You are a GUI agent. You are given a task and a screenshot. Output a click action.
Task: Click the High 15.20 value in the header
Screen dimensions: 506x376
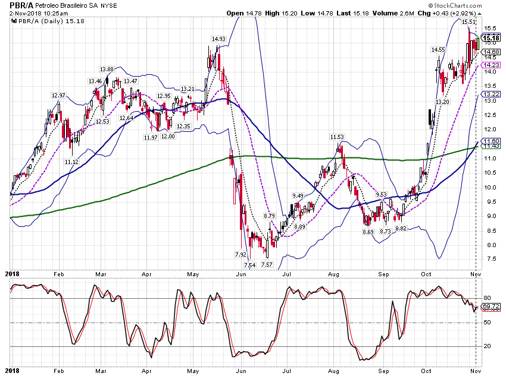tap(281, 13)
